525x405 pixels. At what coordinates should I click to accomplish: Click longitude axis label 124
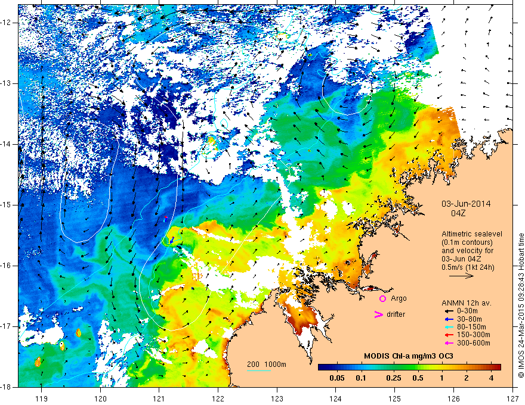pyautogui.click(x=336, y=398)
